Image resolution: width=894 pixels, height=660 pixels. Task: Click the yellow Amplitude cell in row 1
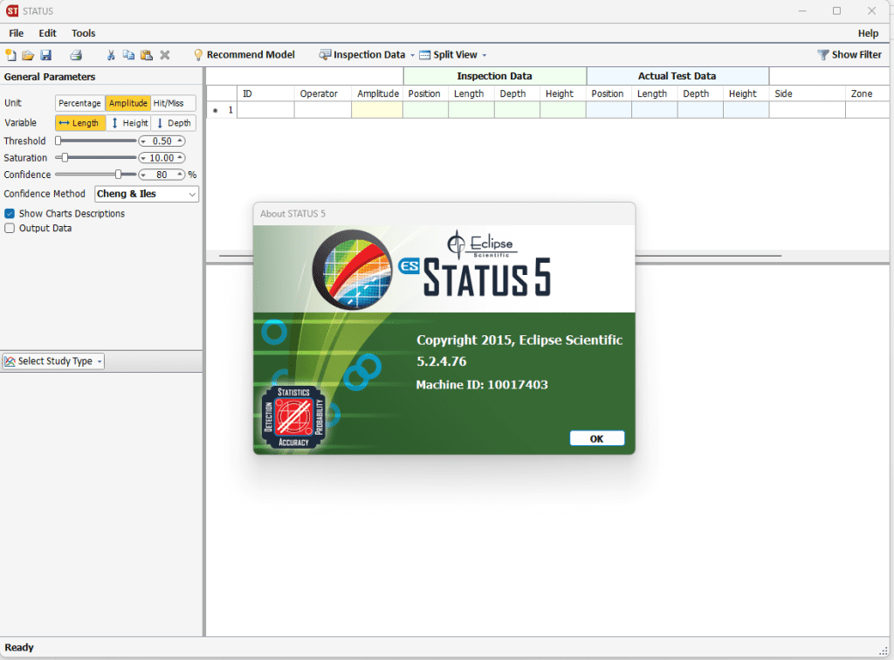click(x=377, y=110)
